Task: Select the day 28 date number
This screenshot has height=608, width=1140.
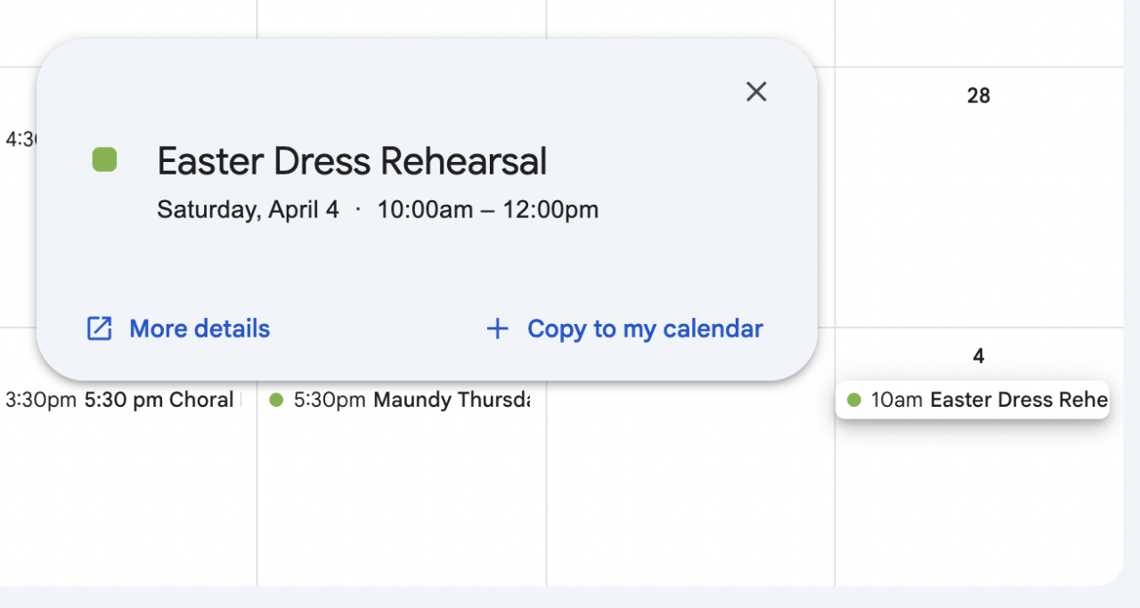Action: point(979,96)
